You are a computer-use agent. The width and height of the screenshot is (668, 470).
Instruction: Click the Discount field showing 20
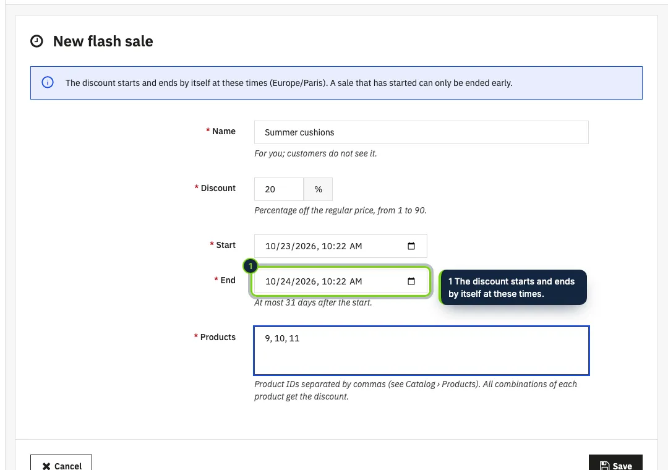(279, 189)
